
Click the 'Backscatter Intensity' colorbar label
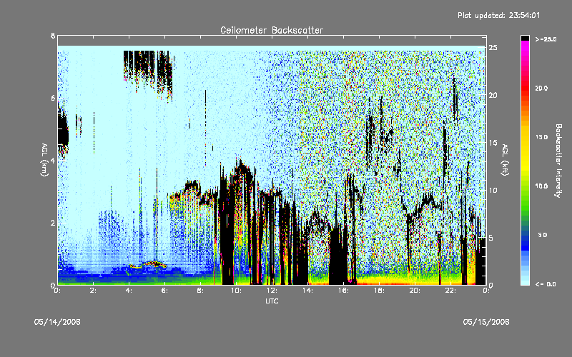(x=558, y=161)
